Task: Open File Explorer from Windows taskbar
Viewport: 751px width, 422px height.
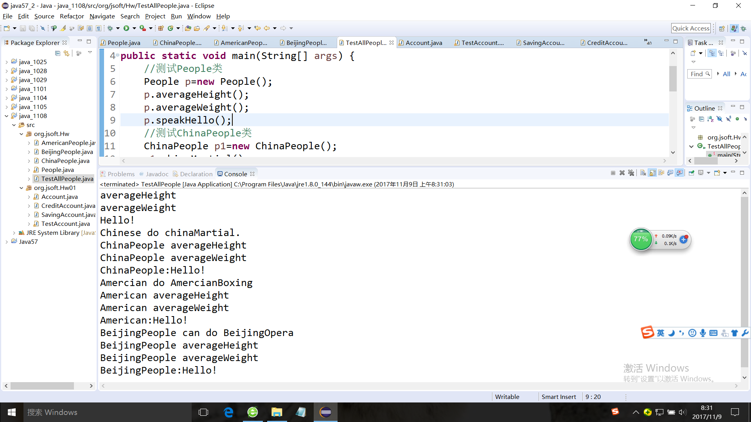Action: coord(277,412)
